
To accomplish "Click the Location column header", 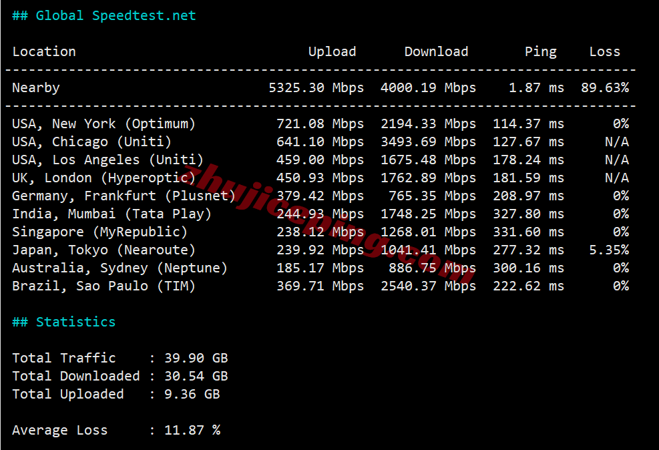I will pyautogui.click(x=44, y=51).
